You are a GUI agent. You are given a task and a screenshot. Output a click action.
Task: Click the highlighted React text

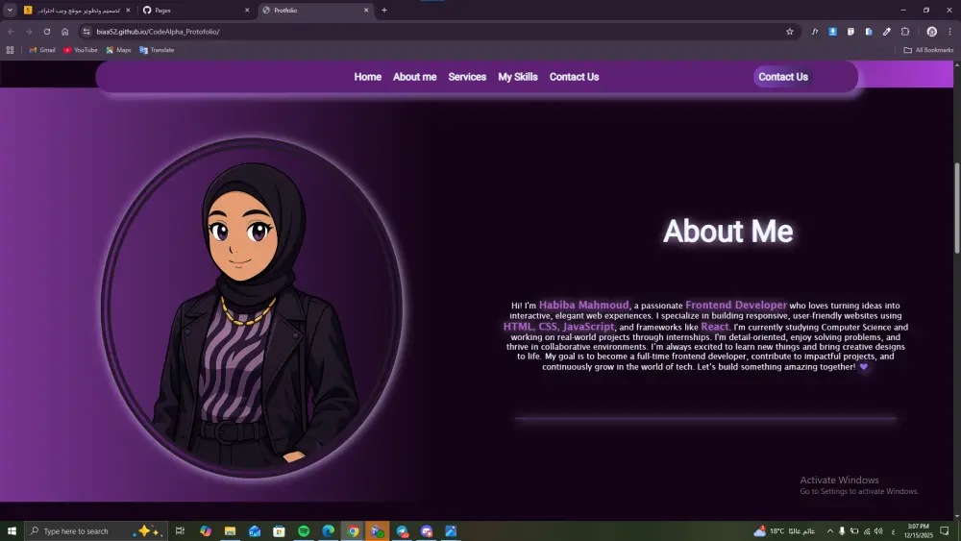click(715, 327)
